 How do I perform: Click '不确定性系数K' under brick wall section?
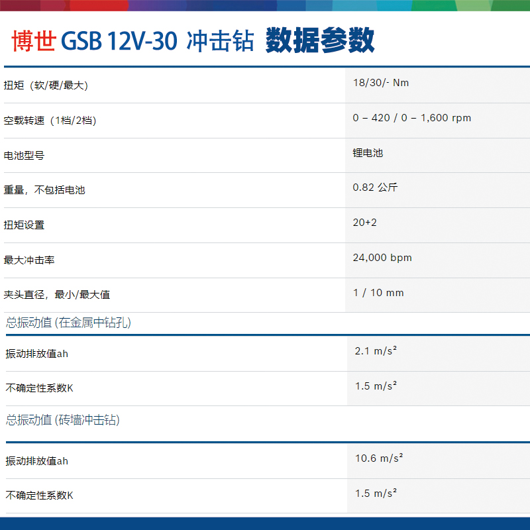coord(40,496)
